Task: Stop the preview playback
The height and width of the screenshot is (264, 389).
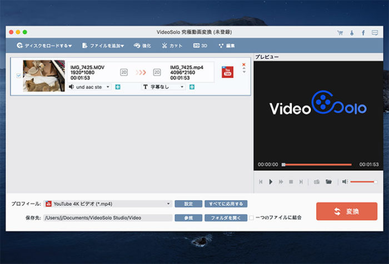Action: [291, 182]
